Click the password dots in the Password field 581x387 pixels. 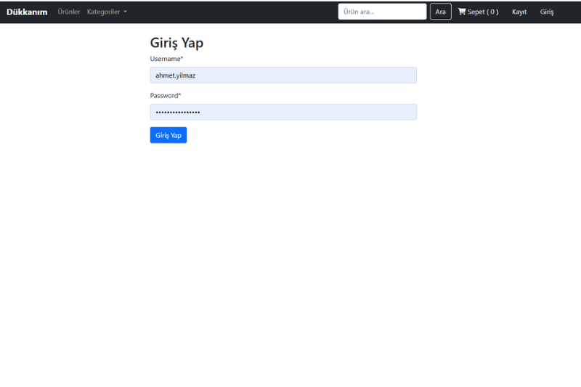click(x=178, y=112)
